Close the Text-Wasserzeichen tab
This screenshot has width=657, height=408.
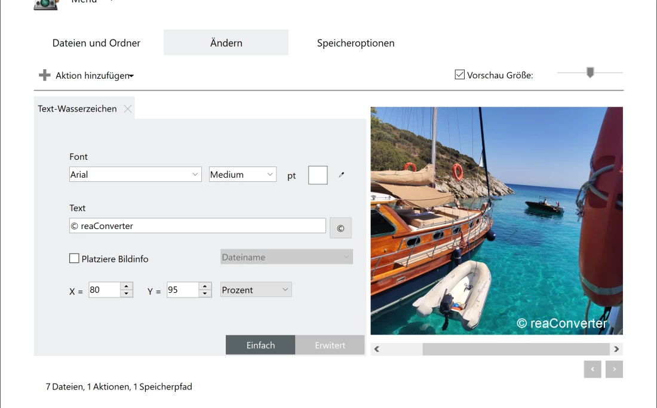point(128,109)
